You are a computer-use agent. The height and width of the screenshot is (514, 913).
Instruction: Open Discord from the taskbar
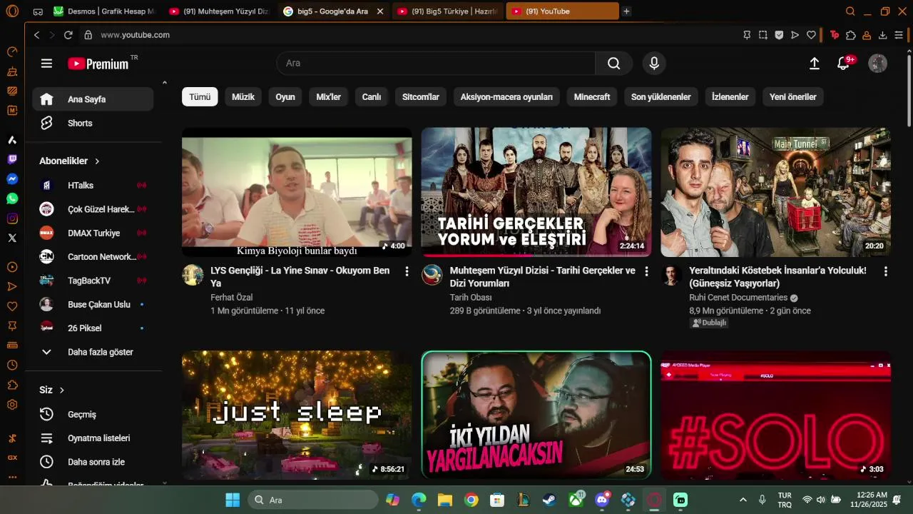[602, 500]
